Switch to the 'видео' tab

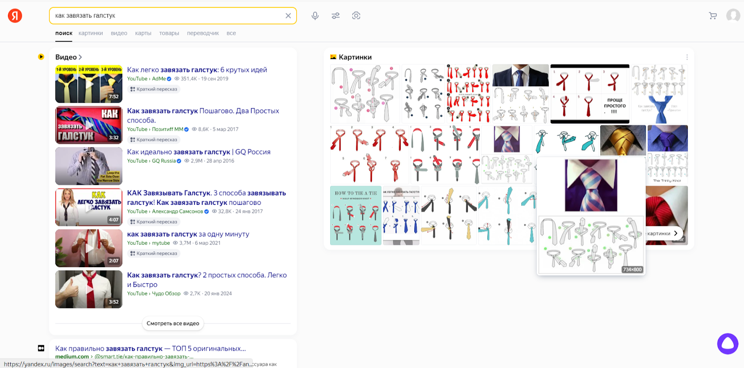tap(119, 33)
